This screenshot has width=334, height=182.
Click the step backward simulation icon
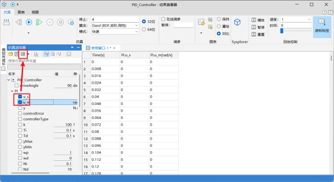click(x=18, y=22)
